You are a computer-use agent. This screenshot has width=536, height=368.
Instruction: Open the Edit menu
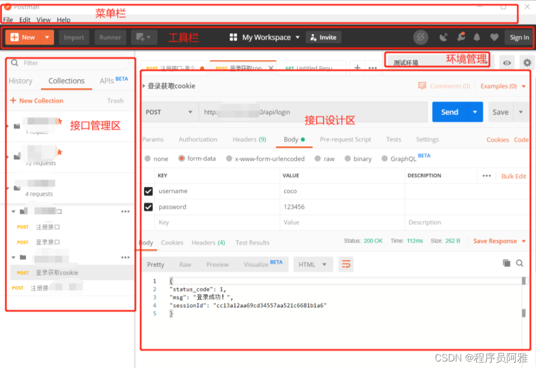point(24,20)
